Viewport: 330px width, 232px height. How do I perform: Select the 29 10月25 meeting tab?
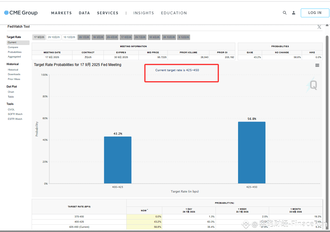pyautogui.click(x=54, y=37)
